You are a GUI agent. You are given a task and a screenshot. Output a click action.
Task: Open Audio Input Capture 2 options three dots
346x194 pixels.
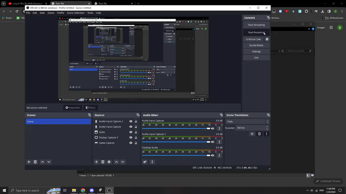[x=219, y=142]
